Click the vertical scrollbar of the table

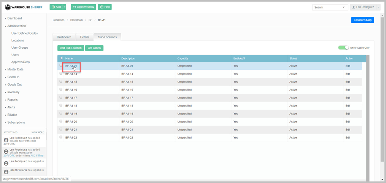(x=368, y=114)
